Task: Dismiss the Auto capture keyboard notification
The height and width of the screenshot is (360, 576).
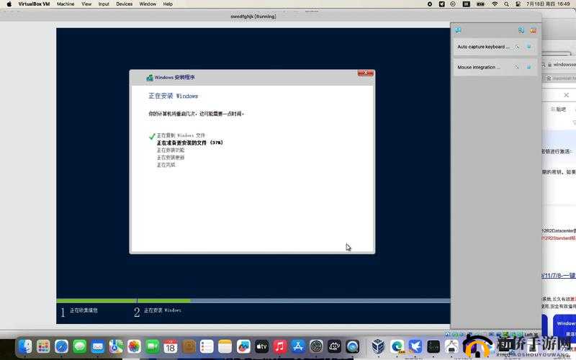Action: [529, 47]
